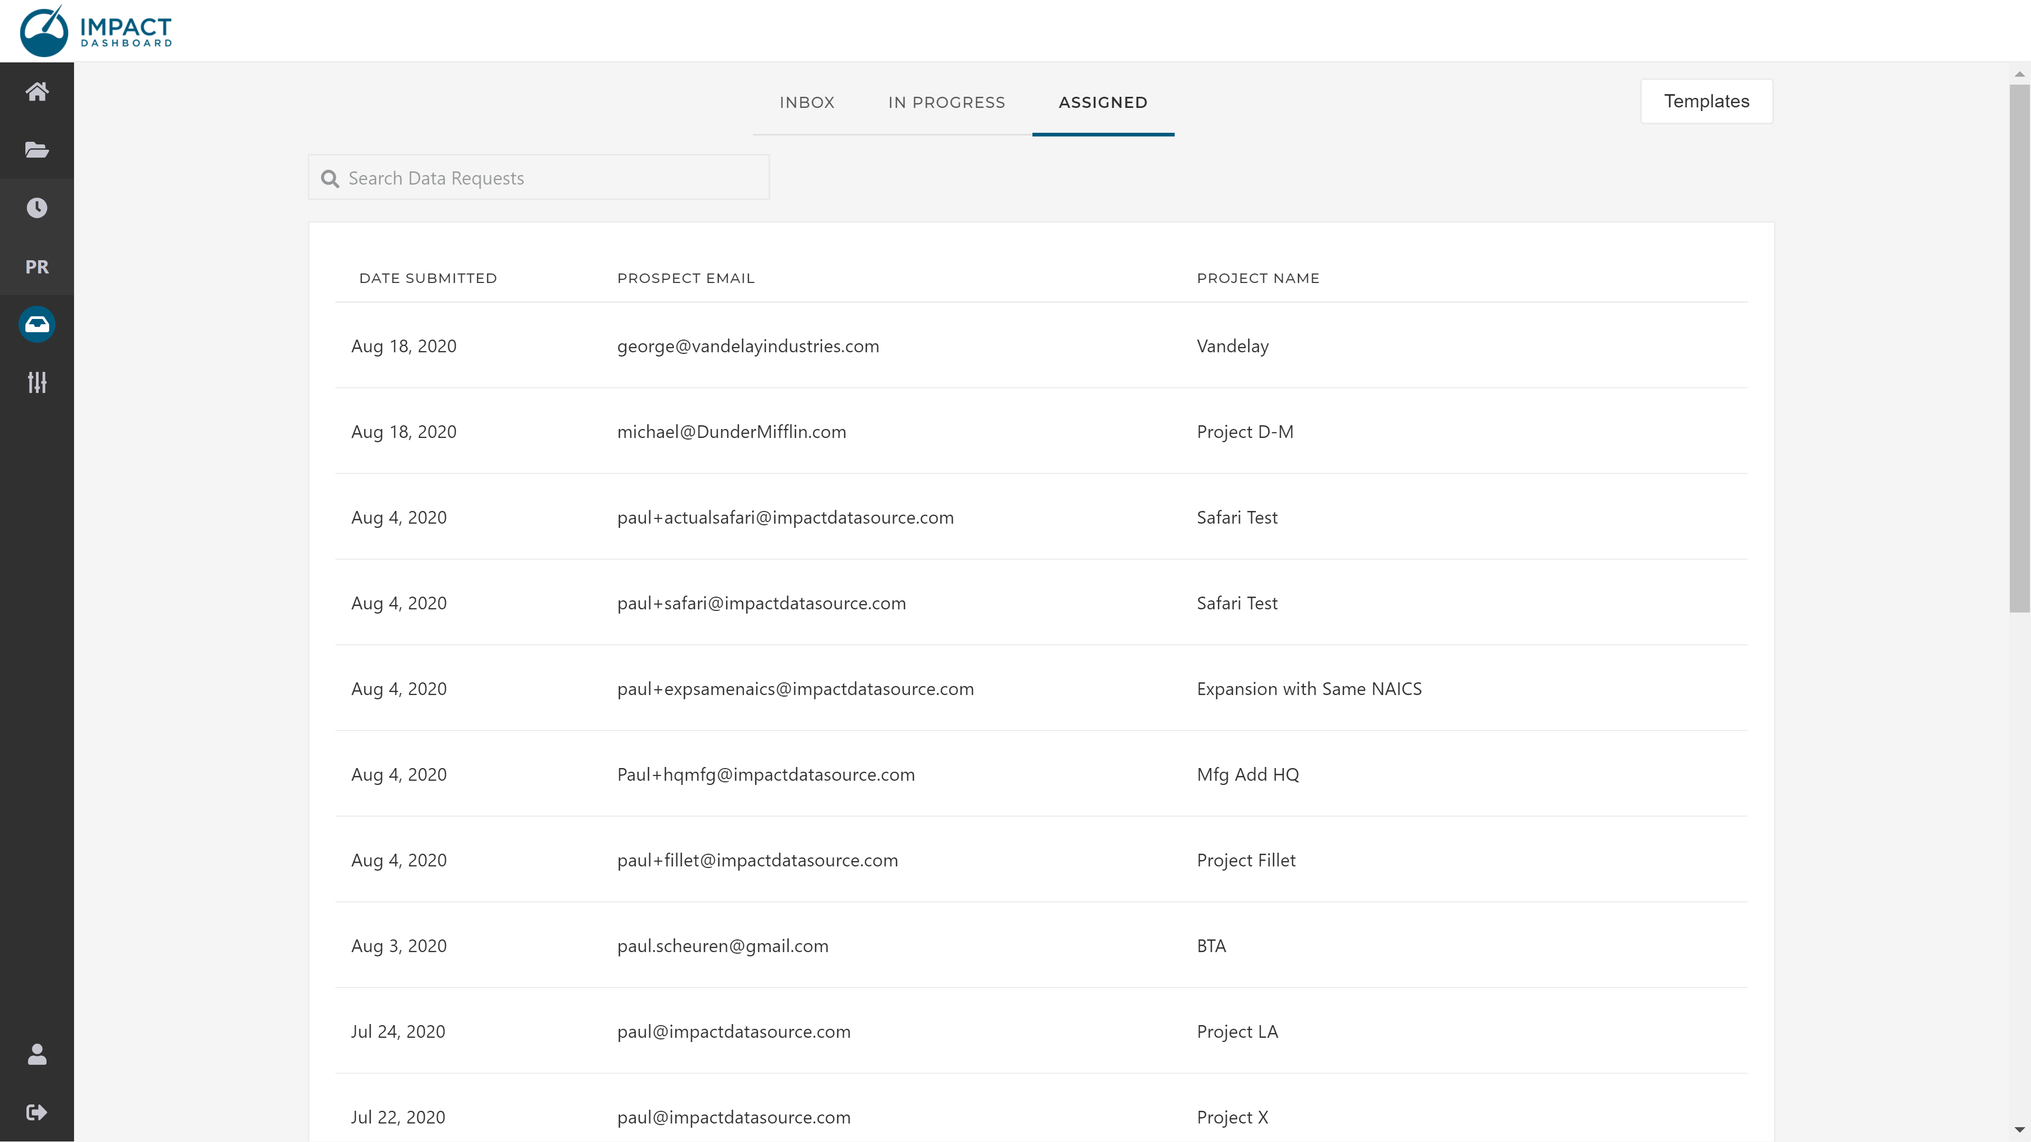Open george@vandelayindustries.com request
This screenshot has width=2031, height=1142.
[748, 346]
